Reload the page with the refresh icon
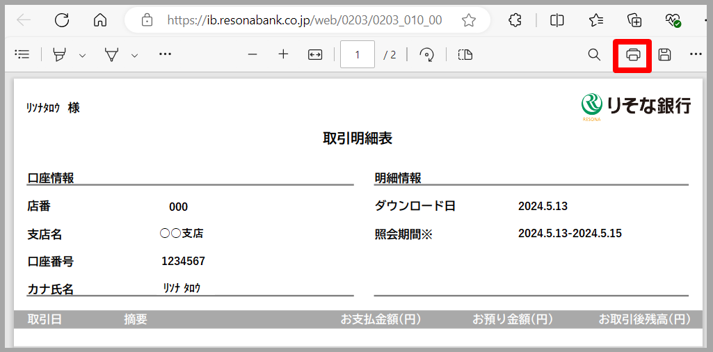The image size is (713, 352). [x=61, y=20]
